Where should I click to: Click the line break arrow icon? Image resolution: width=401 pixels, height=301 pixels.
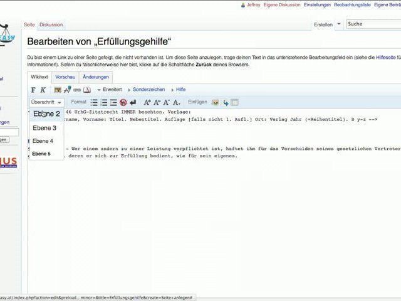(x=132, y=102)
